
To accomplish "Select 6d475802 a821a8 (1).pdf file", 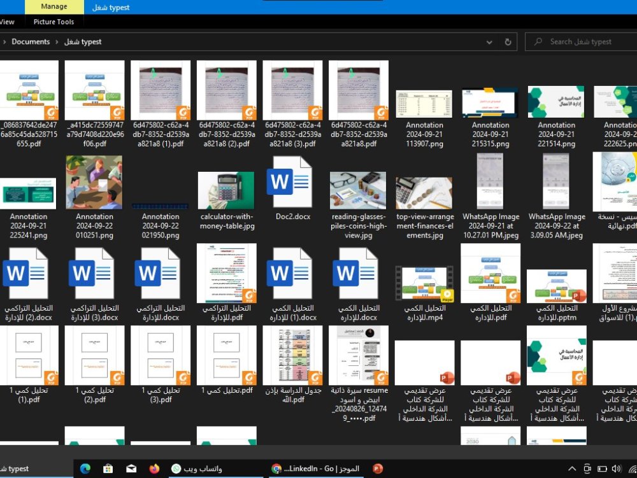I will tap(161, 104).
